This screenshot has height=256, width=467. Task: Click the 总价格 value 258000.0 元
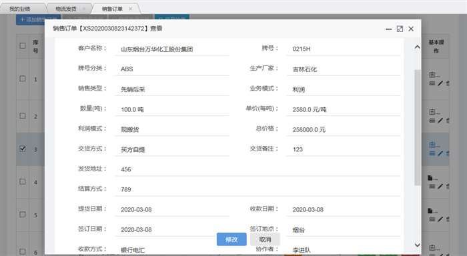coord(309,129)
